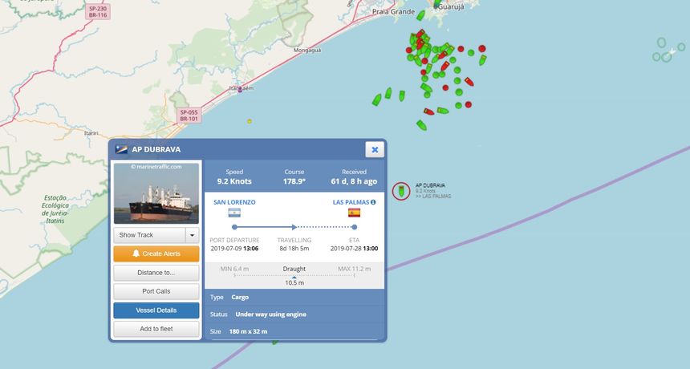Click the Marshall Islands flag in popup header

(x=121, y=149)
